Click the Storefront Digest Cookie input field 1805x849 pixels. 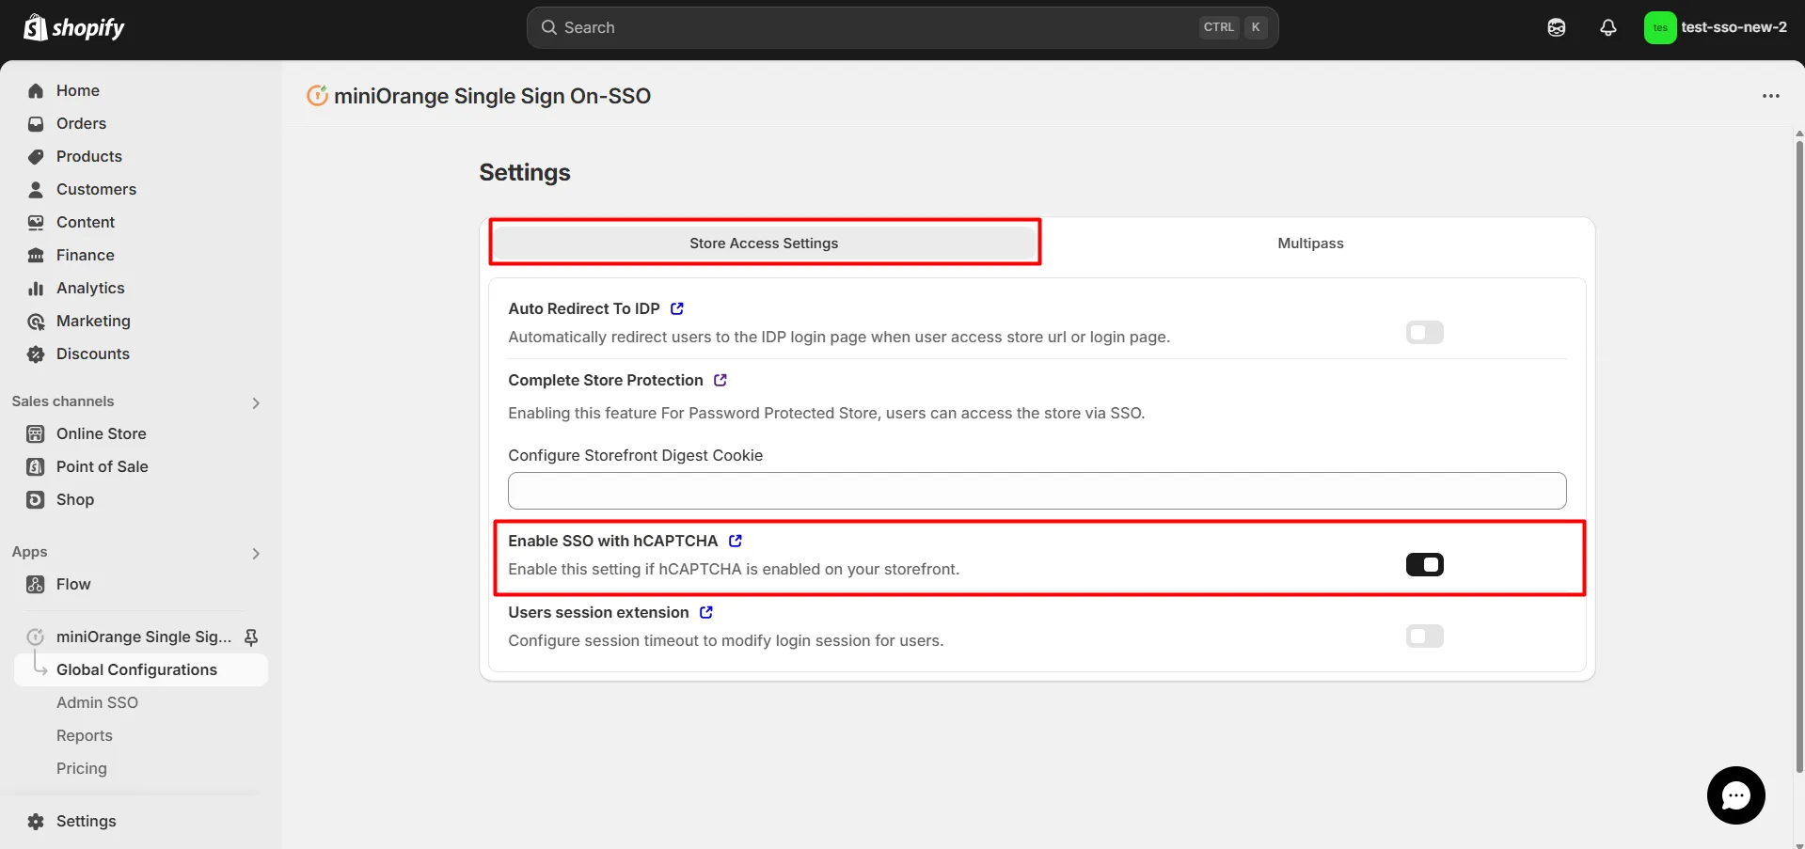[x=1037, y=491]
